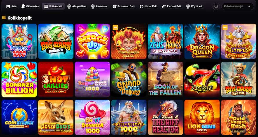The width and height of the screenshot is (258, 137).
Task: Click the Uudet Pelit horseshoe icon
Action: 141,6
